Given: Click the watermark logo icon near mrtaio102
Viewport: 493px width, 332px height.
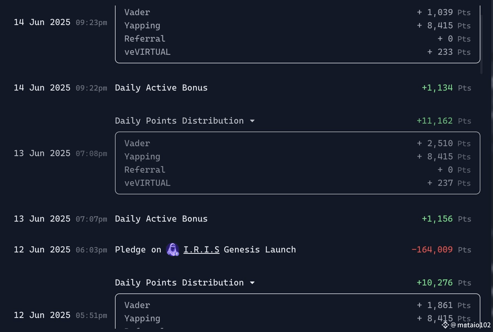Looking at the screenshot, I should 445,325.
